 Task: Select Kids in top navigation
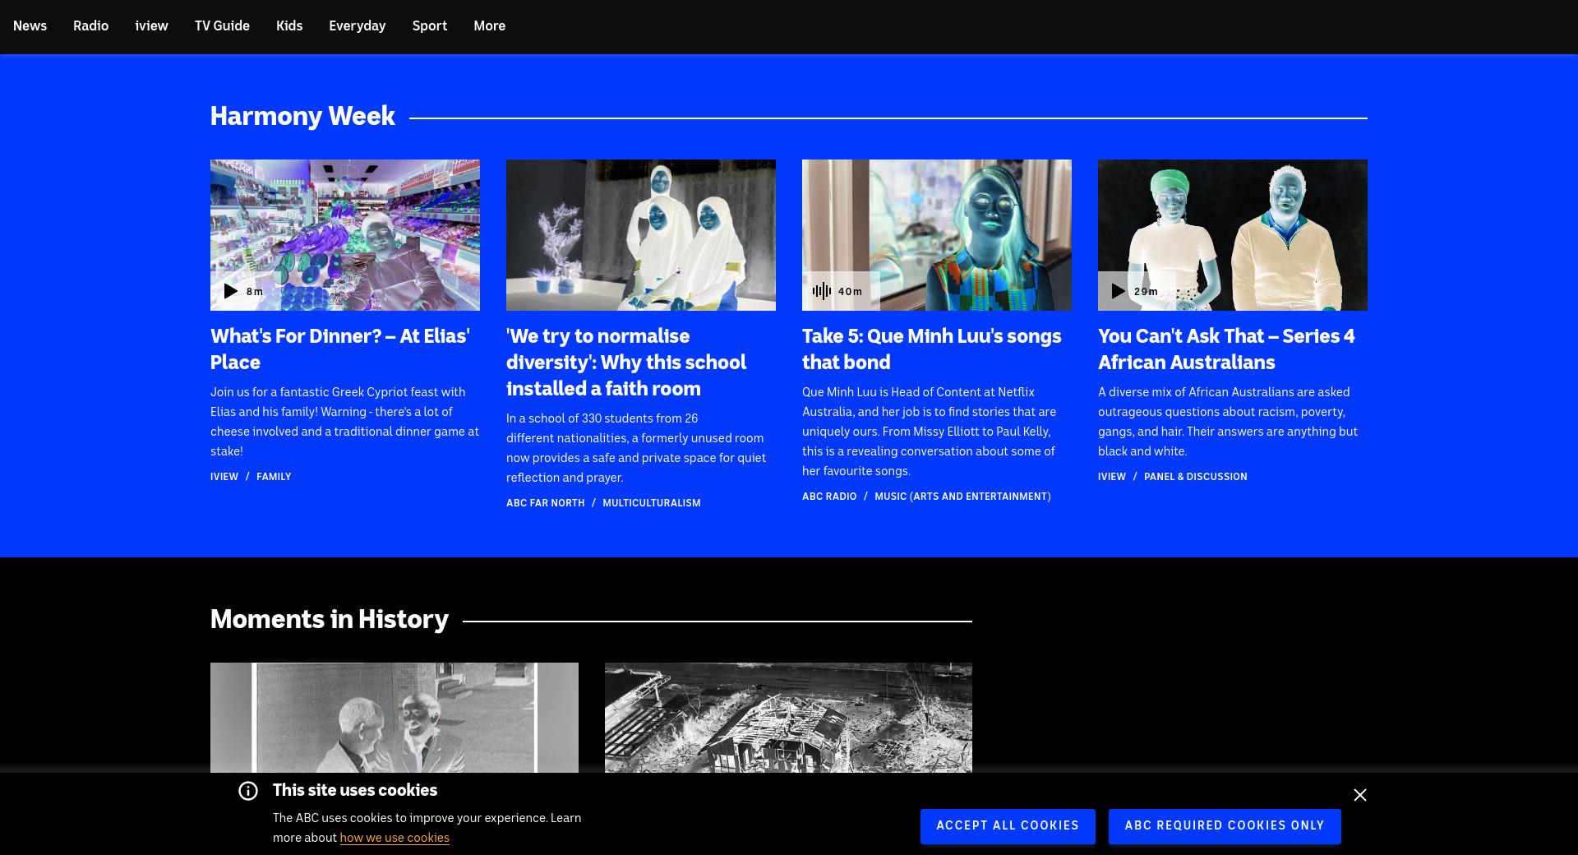(x=289, y=26)
